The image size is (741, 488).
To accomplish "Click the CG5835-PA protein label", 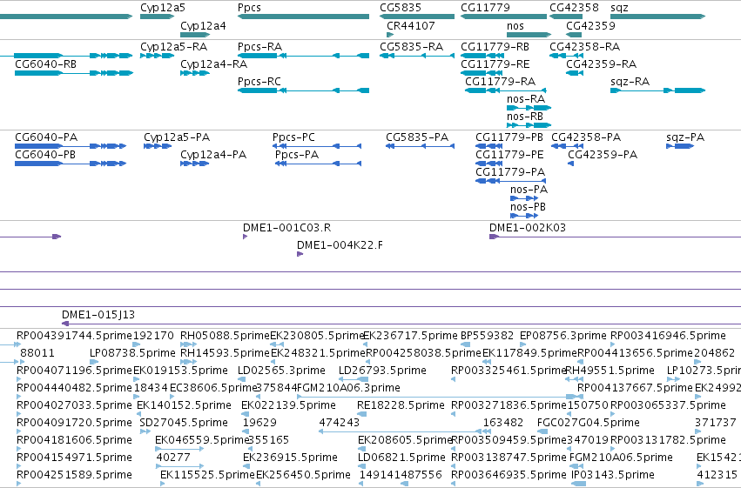I will (x=417, y=137).
